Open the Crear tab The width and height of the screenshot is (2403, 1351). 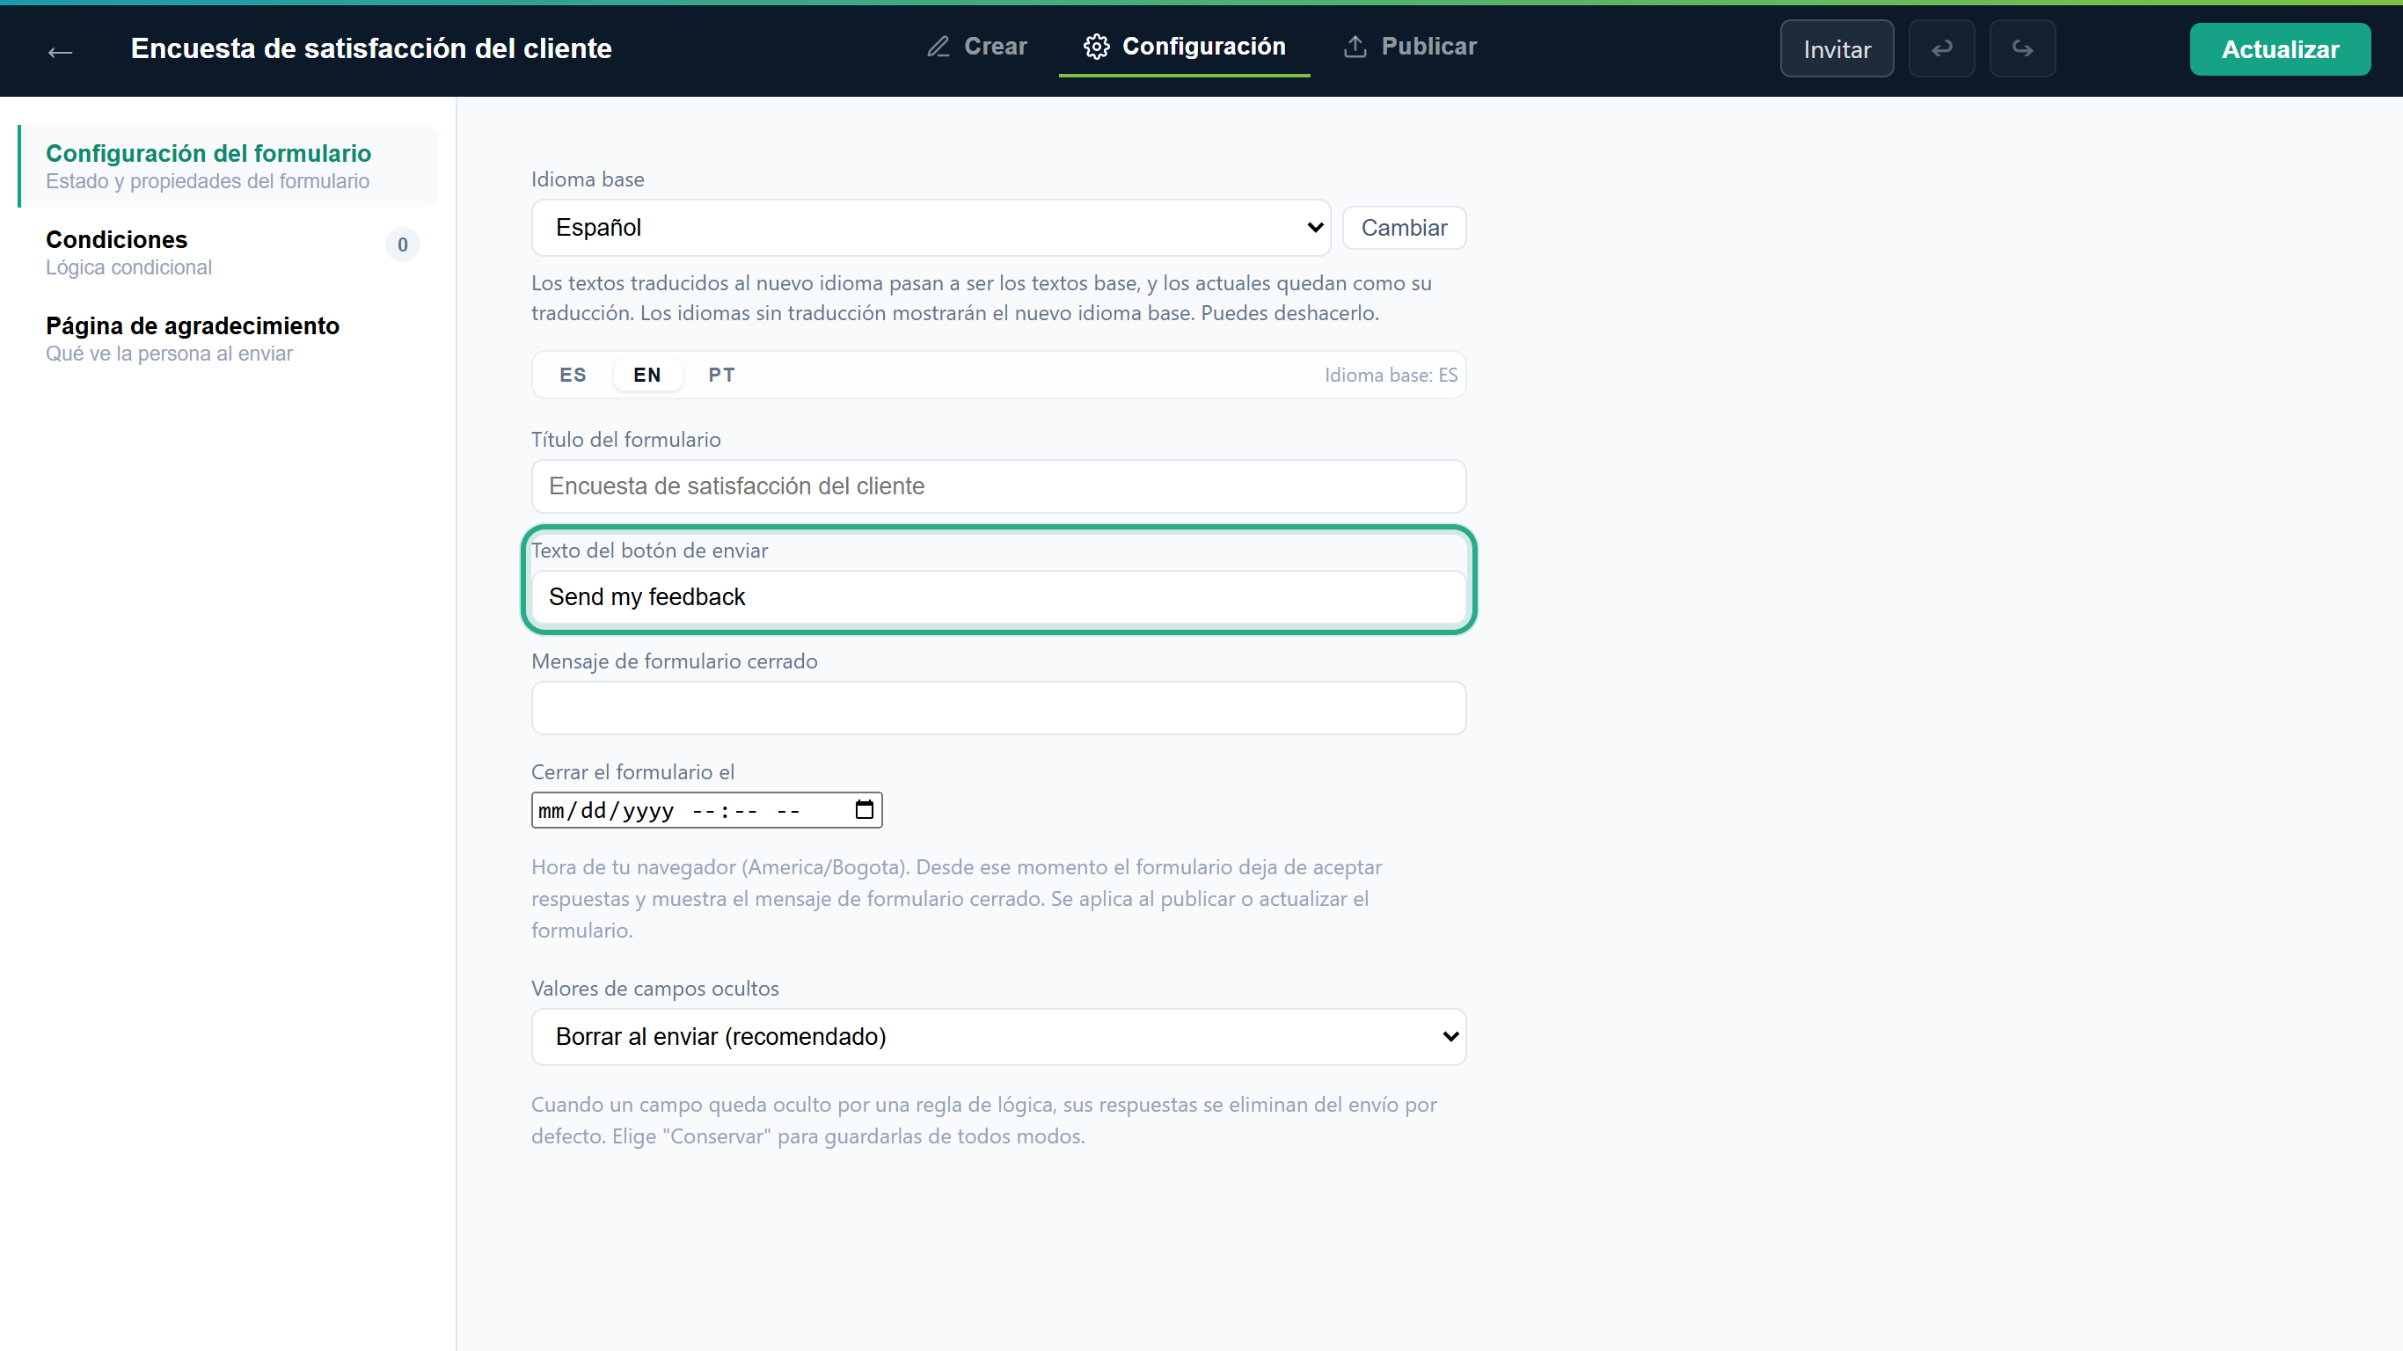click(976, 47)
